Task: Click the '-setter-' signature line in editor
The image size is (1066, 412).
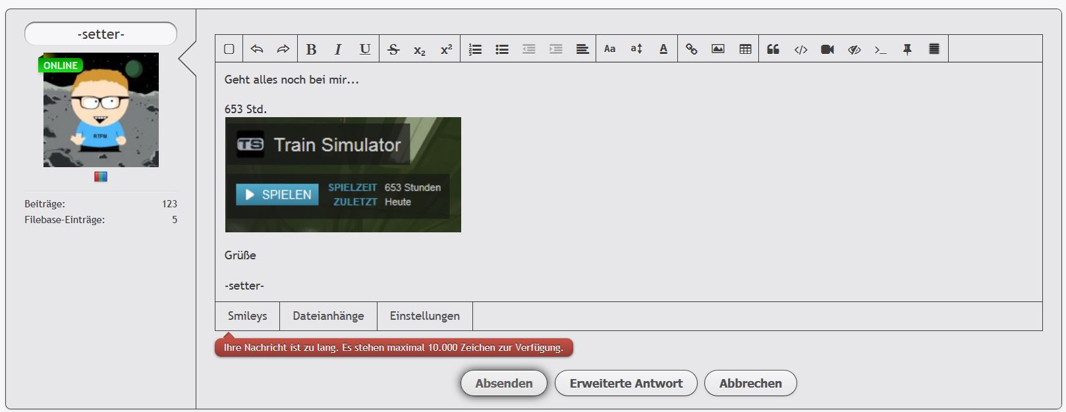Action: point(244,286)
